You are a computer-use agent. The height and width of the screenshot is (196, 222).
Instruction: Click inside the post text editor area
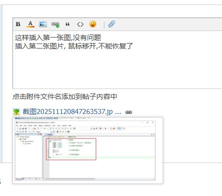point(117,59)
